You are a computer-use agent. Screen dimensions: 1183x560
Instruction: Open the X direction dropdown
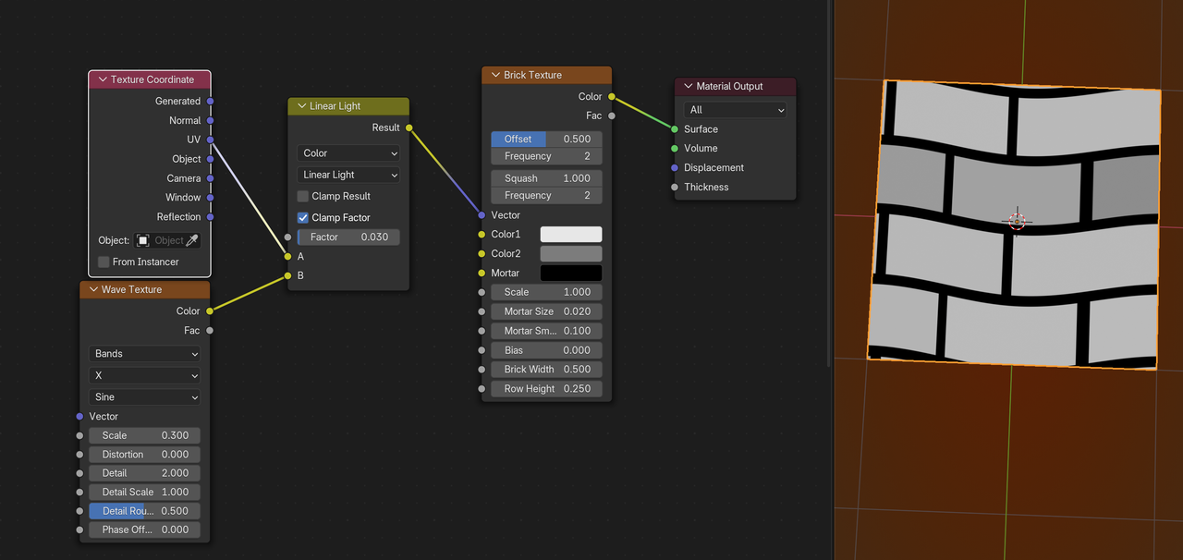(145, 376)
